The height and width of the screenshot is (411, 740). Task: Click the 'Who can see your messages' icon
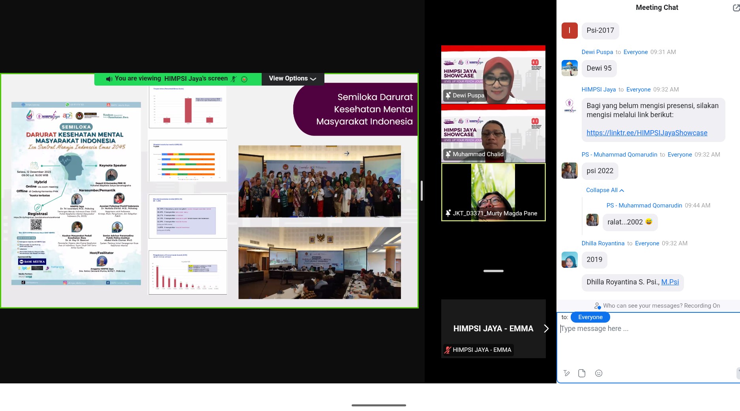(598, 306)
